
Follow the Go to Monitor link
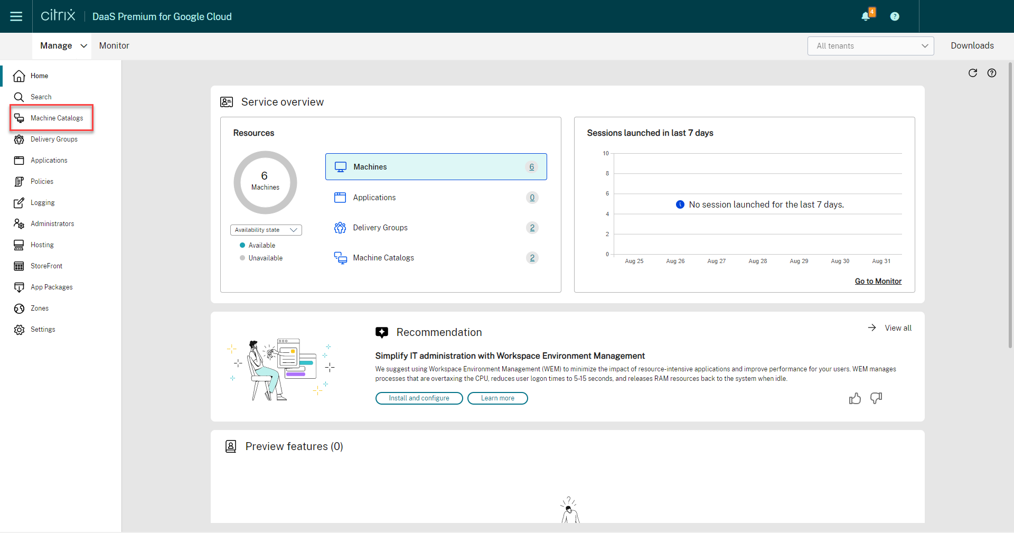[878, 281]
